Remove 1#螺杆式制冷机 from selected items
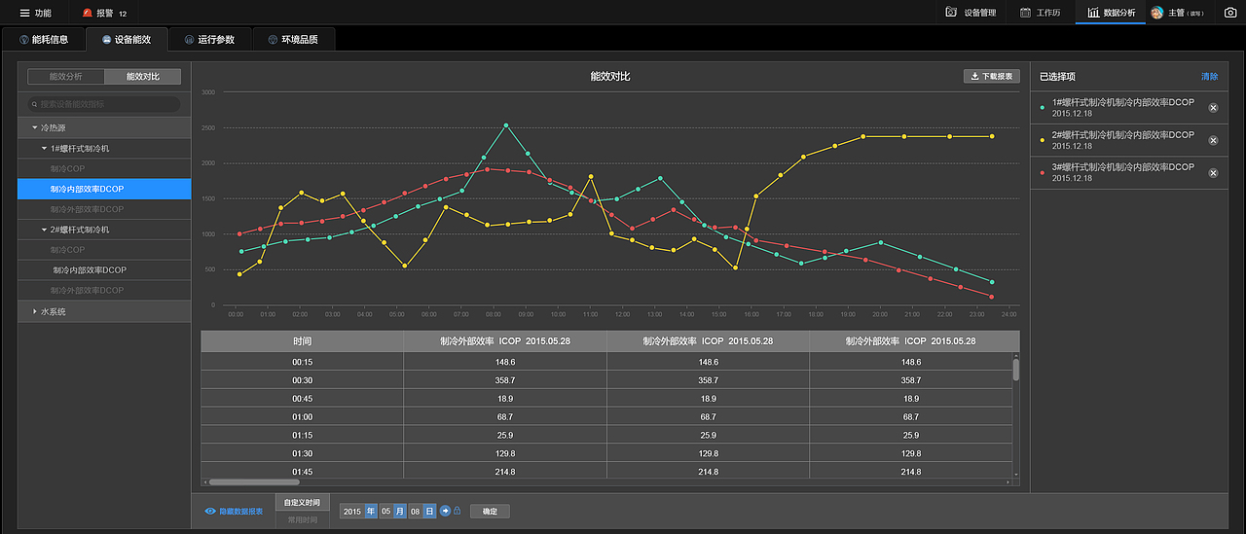Image resolution: width=1246 pixels, height=534 pixels. click(x=1213, y=108)
